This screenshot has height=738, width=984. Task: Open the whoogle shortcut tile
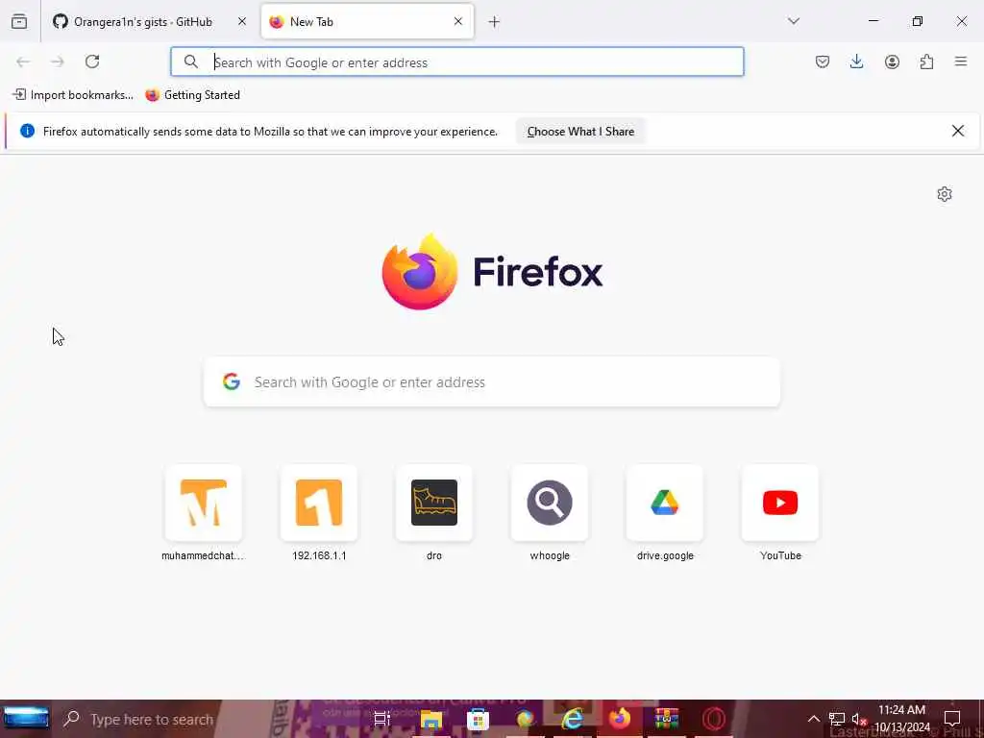550,503
